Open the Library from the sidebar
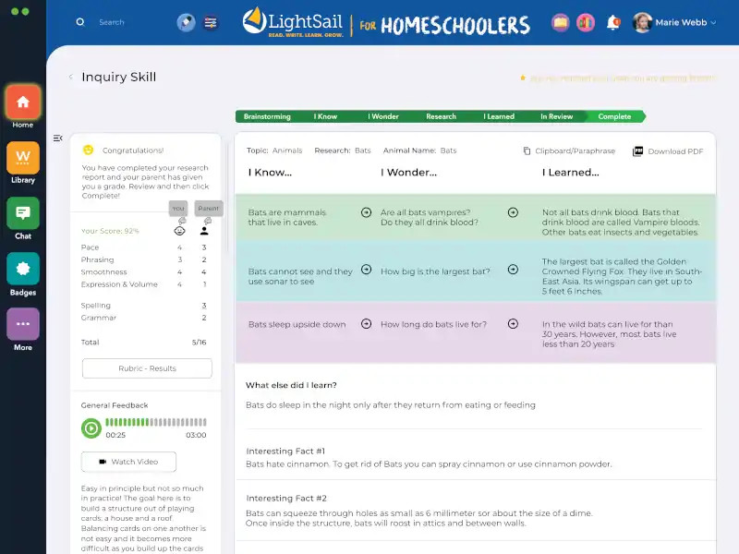739x554 pixels. pyautogui.click(x=23, y=158)
